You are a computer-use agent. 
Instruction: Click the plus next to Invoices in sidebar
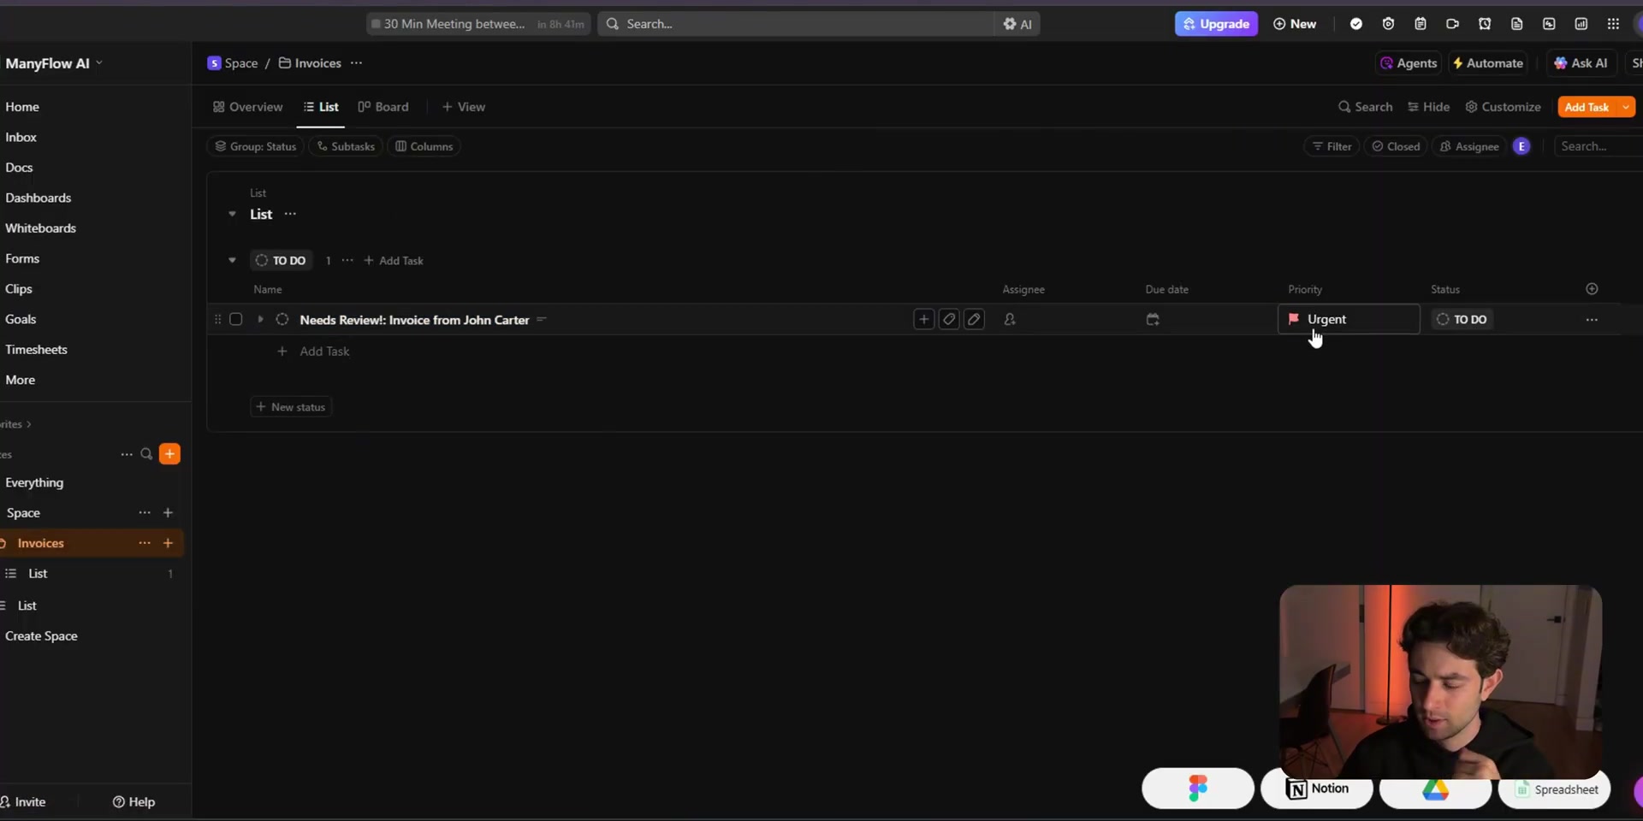tap(168, 543)
